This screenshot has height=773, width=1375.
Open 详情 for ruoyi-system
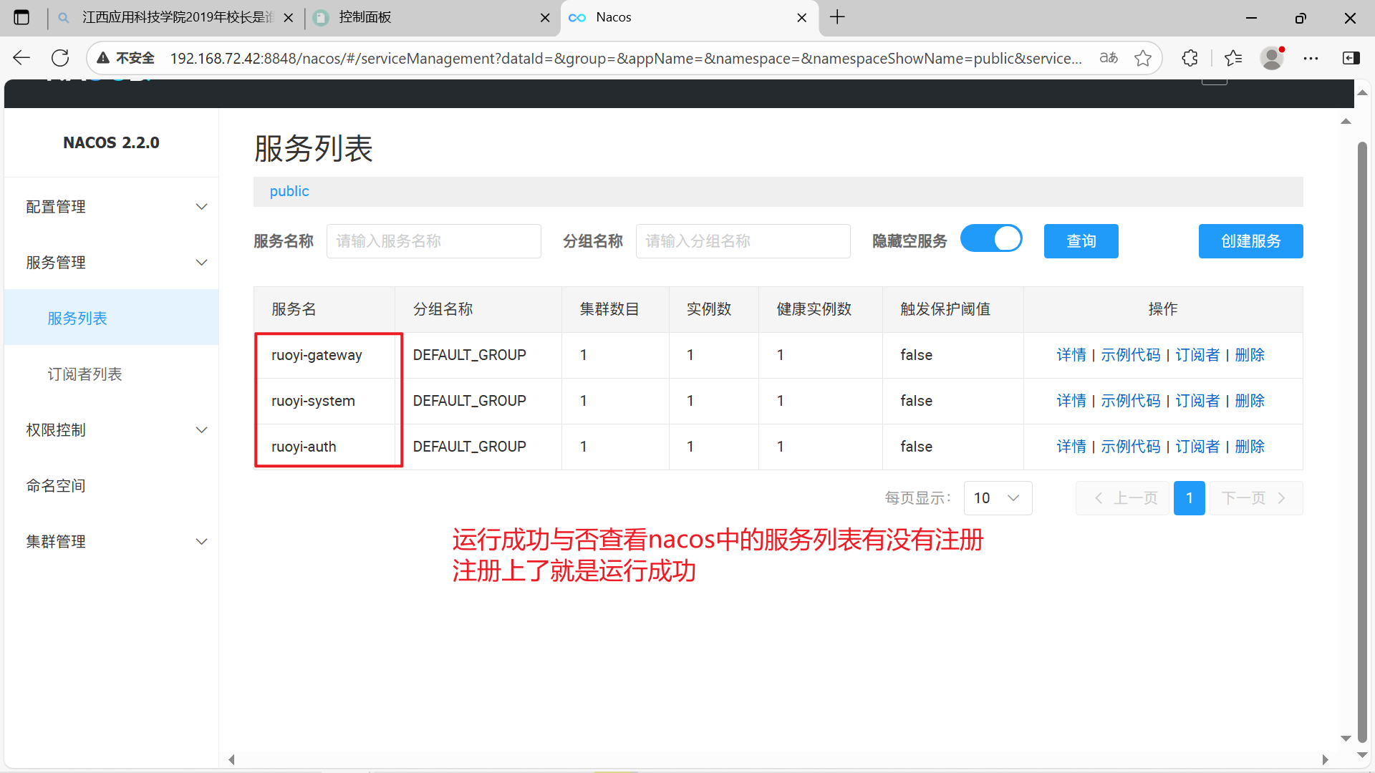1071,401
